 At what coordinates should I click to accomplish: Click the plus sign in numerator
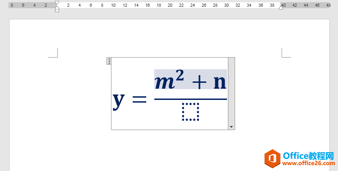[x=199, y=82]
